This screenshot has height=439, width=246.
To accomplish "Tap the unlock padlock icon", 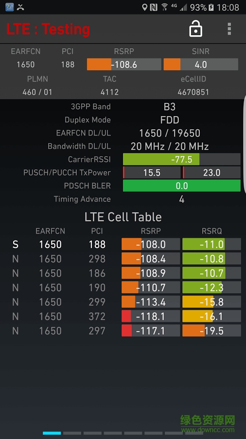I will click(x=195, y=29).
